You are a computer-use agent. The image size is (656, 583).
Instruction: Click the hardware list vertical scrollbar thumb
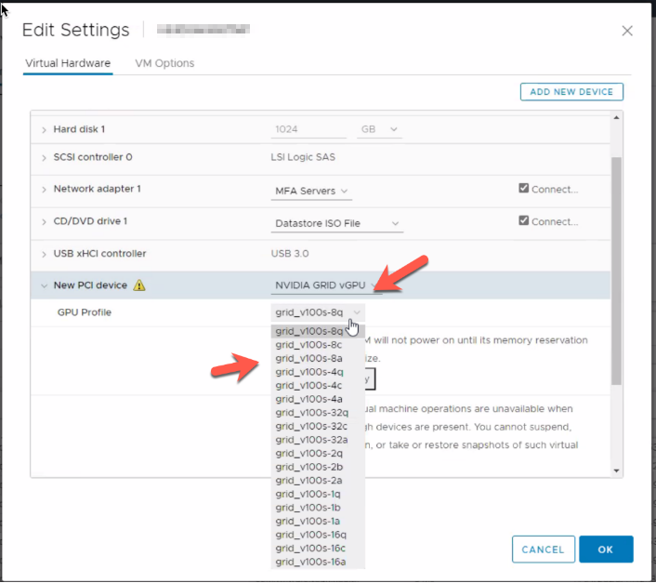(x=616, y=271)
